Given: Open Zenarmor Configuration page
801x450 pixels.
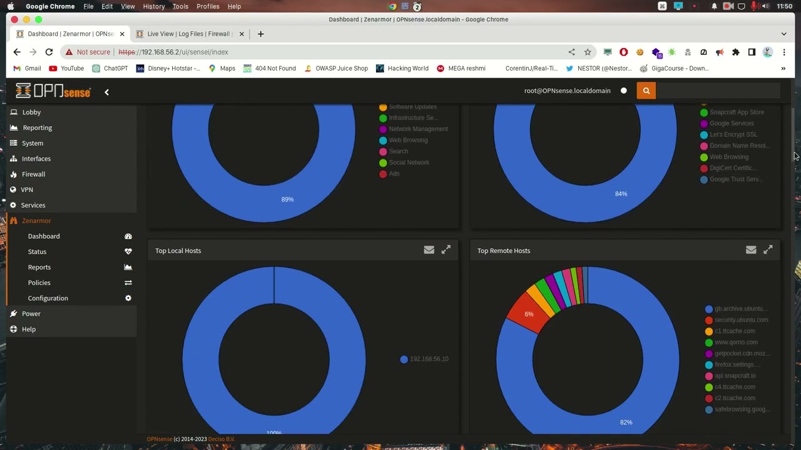Looking at the screenshot, I should coord(48,298).
